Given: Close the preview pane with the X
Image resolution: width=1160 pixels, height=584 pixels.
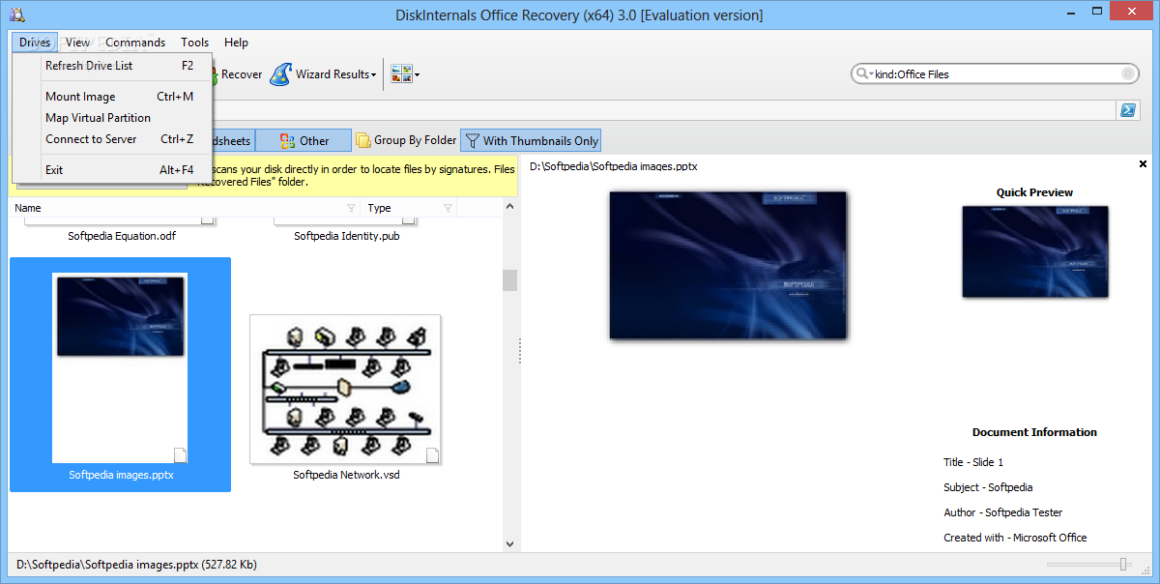Looking at the screenshot, I should (x=1144, y=164).
